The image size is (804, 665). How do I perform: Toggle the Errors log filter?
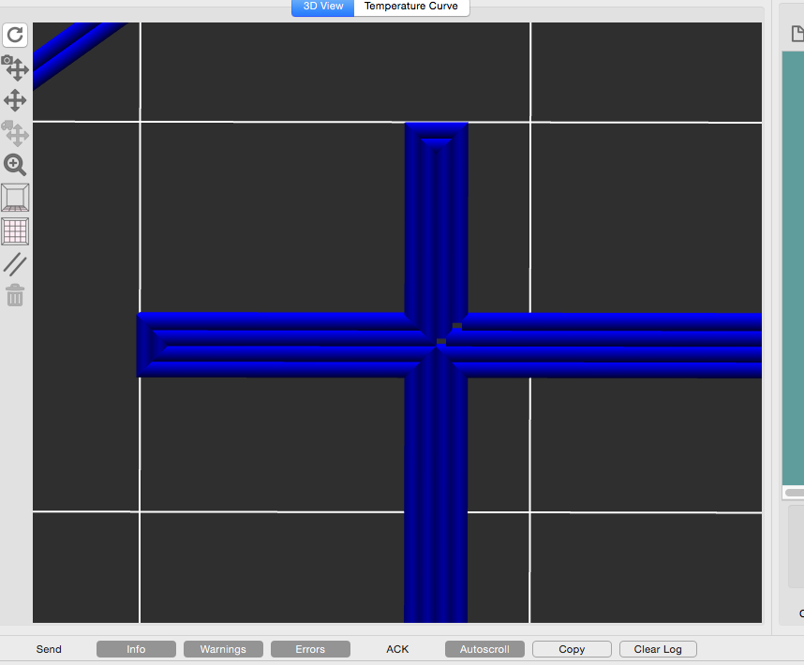tap(310, 649)
